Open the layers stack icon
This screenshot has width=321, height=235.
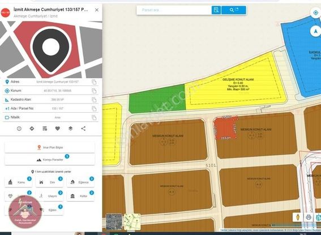pyautogui.click(x=70, y=129)
